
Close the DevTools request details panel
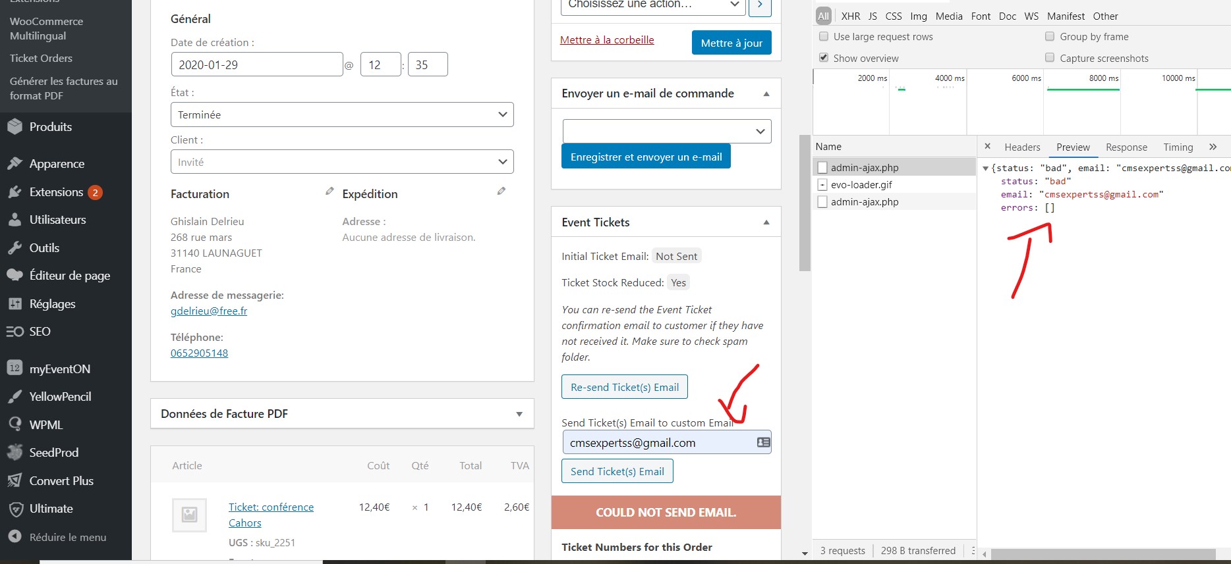coord(987,146)
